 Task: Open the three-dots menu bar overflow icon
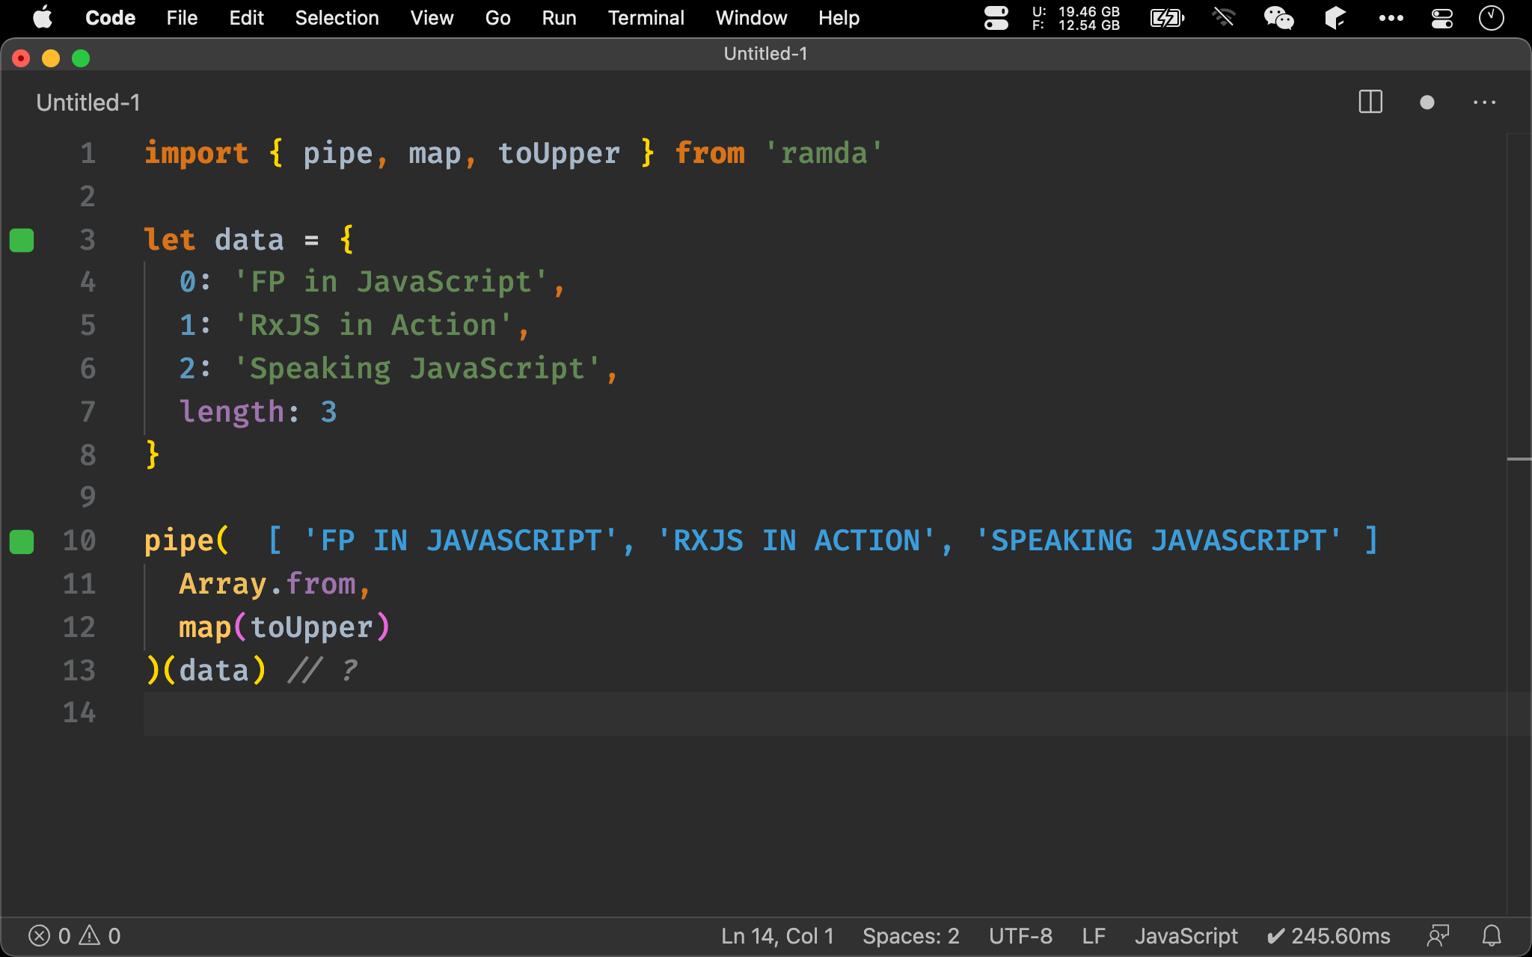pos(1391,17)
